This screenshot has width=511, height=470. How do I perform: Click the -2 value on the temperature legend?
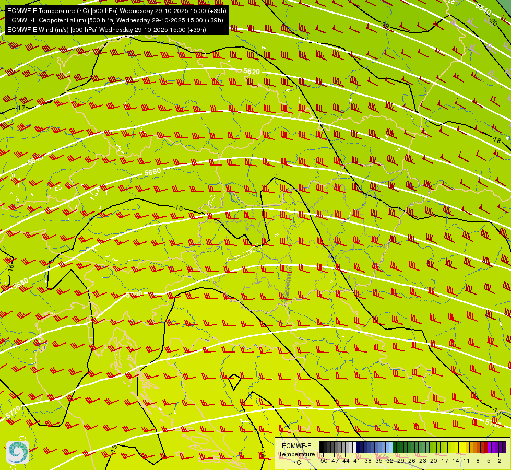pos(498,461)
